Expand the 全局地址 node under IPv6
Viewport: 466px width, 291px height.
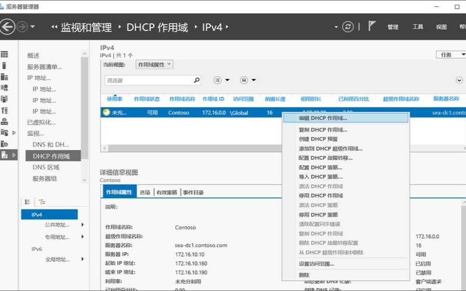click(82, 259)
